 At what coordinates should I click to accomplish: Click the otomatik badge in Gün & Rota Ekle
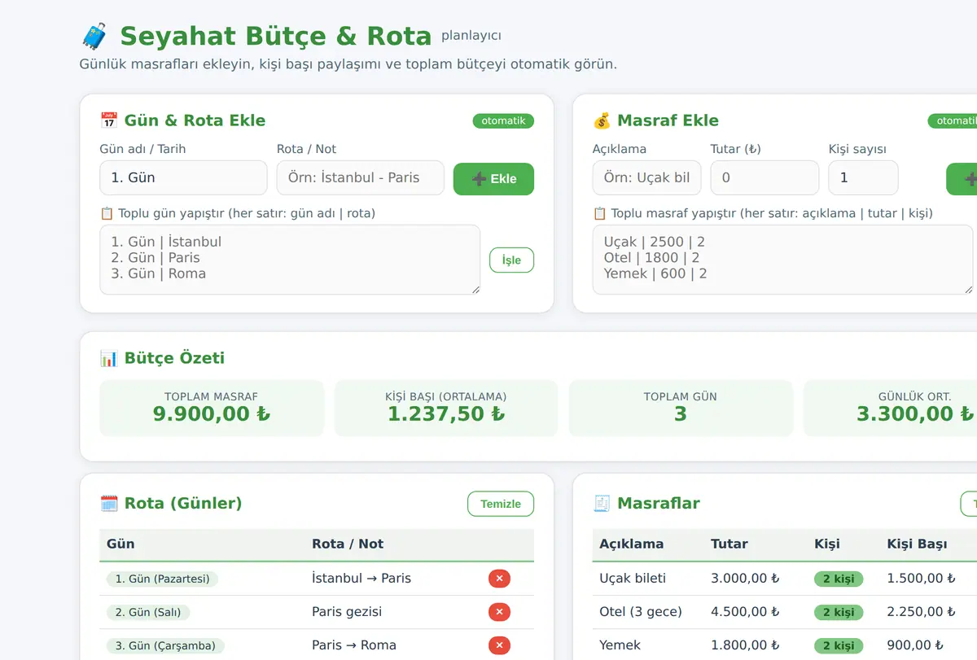coord(503,121)
